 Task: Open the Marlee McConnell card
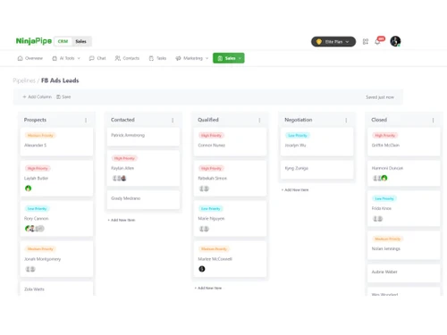230,259
